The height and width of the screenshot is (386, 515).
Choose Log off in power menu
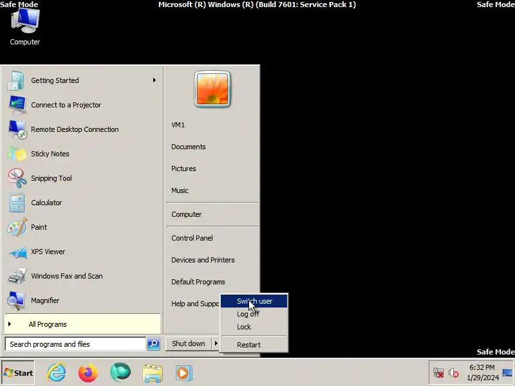tap(254, 314)
